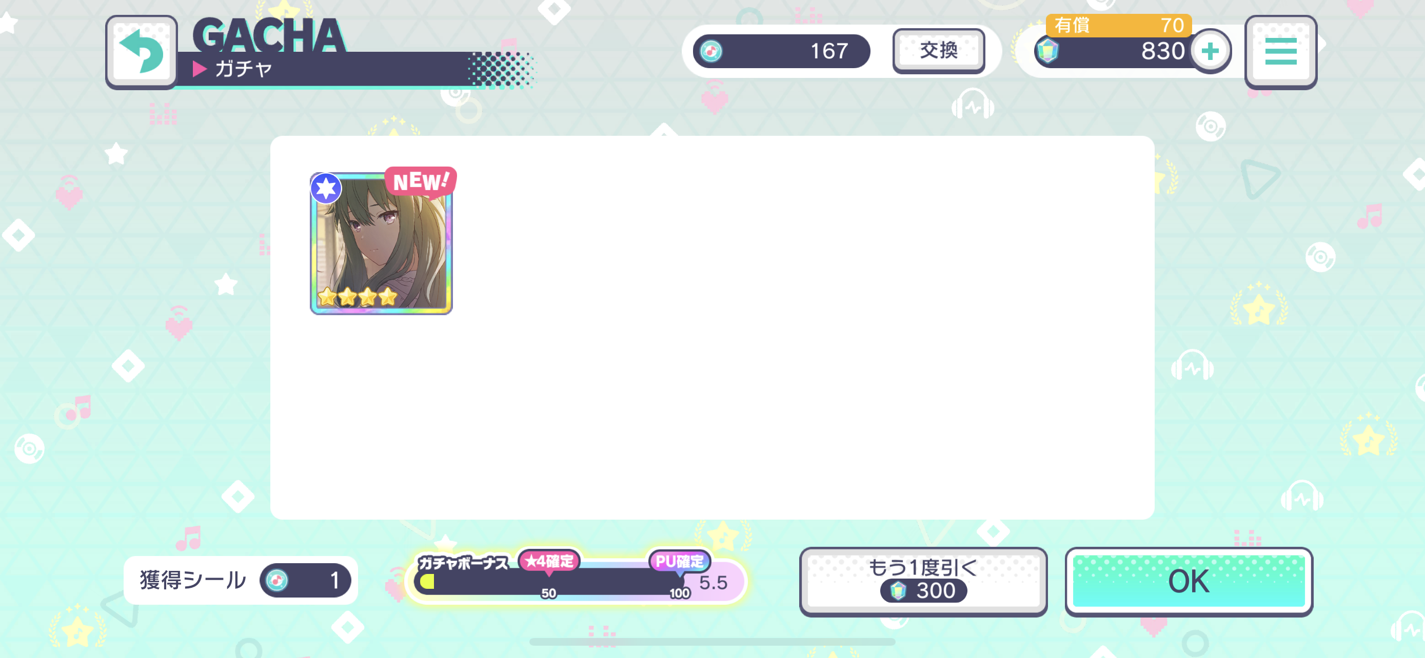
Task: Tap the 獲得シール count field
Action: pos(305,580)
